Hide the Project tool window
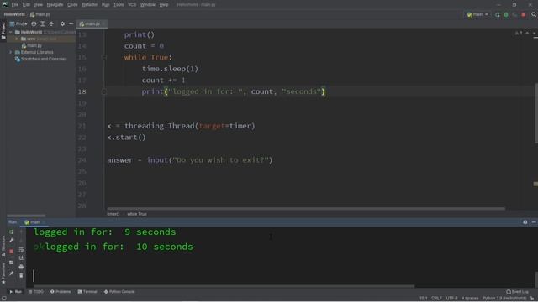 click(71, 24)
